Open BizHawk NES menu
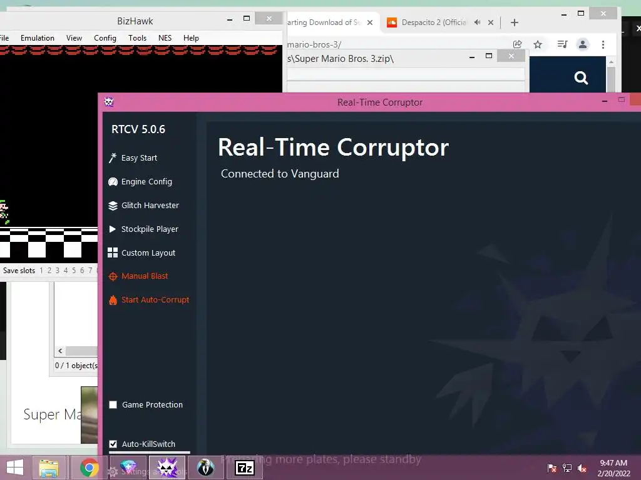The image size is (641, 480). pyautogui.click(x=165, y=38)
